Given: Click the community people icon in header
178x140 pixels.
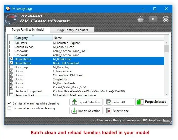Looking at the screenshot, I should click(166, 19).
